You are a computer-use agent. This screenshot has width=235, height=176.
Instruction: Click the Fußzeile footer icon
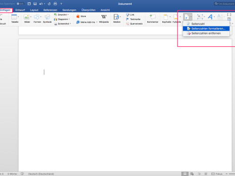click(176, 17)
